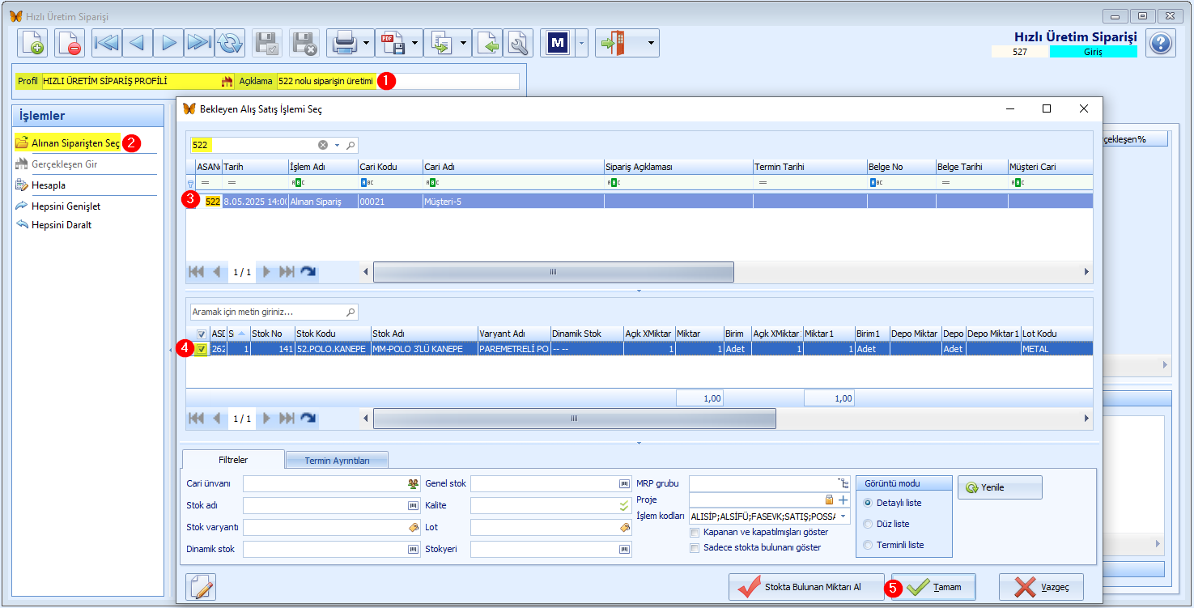Click the green plus icon in Proje field

click(x=843, y=500)
